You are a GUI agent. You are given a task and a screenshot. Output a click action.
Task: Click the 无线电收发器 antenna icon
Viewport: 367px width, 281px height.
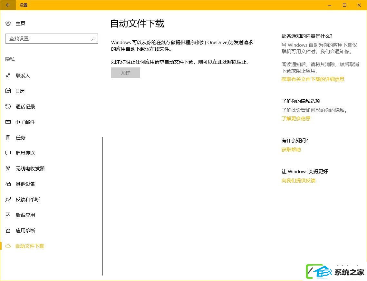tap(8, 168)
